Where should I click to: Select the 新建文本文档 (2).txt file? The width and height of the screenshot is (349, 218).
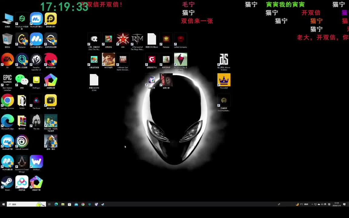(x=94, y=82)
